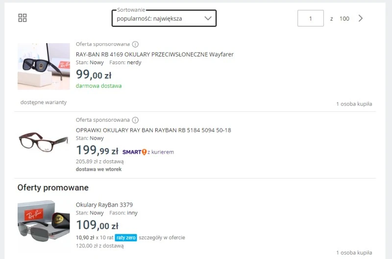Open RAY-BAN RB 4169 Wayfarer offer title
This screenshot has height=259, width=392.
tap(155, 54)
